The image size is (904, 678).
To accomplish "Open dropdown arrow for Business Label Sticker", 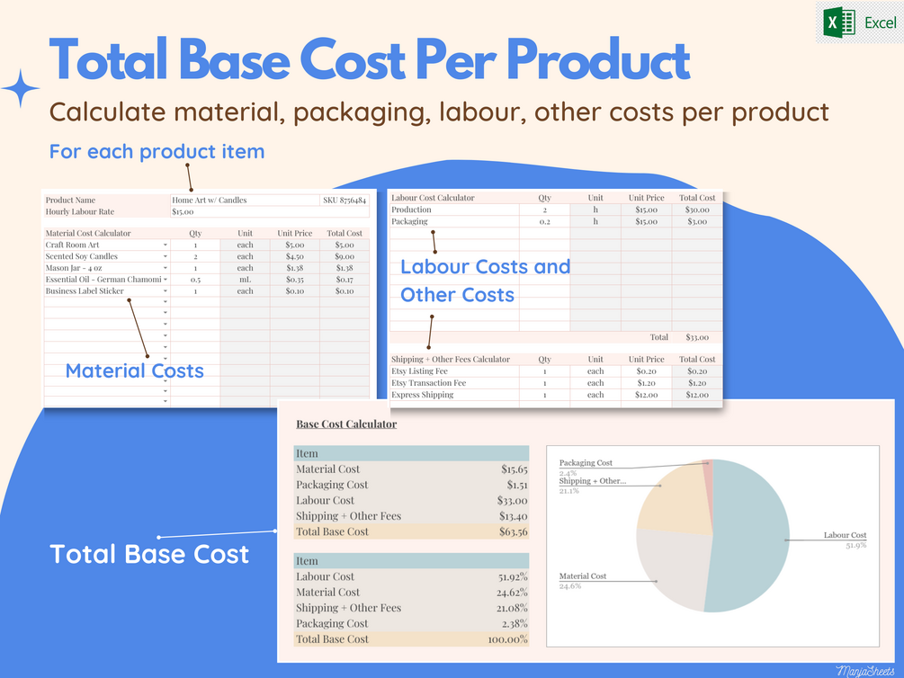I will (166, 291).
